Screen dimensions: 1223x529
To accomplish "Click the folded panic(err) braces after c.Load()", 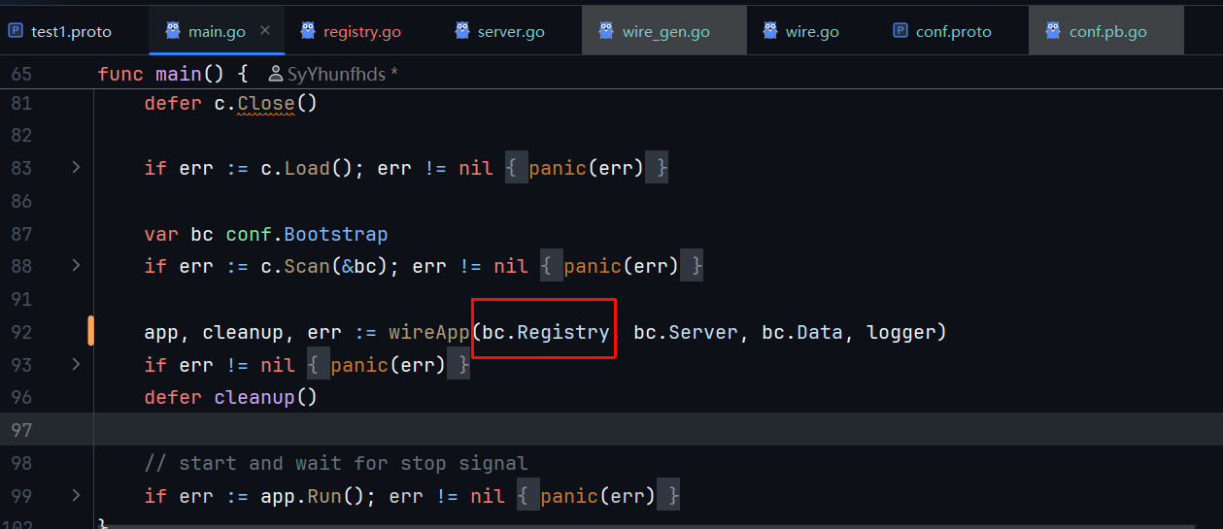I will (587, 168).
